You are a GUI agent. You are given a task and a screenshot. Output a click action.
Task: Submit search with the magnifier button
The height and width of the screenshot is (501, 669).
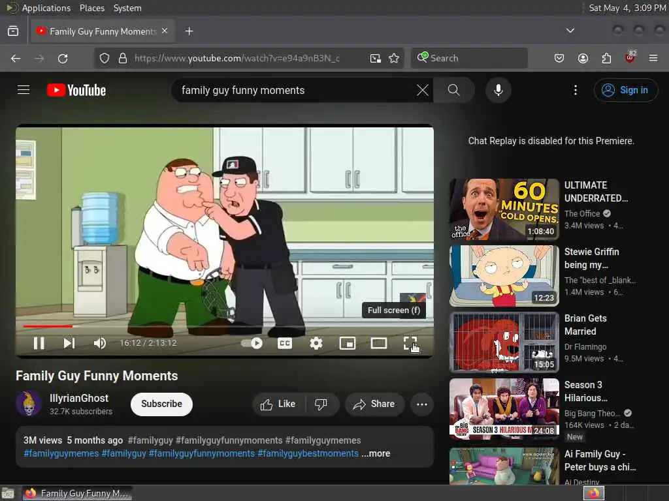click(454, 90)
